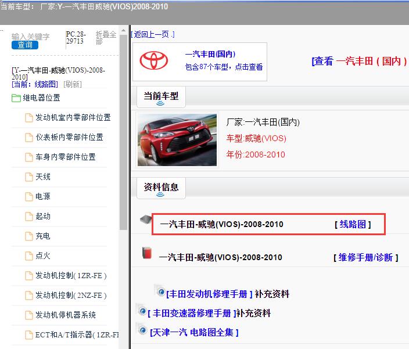
Task: Select the 电源 tree entry
Action: (x=43, y=196)
